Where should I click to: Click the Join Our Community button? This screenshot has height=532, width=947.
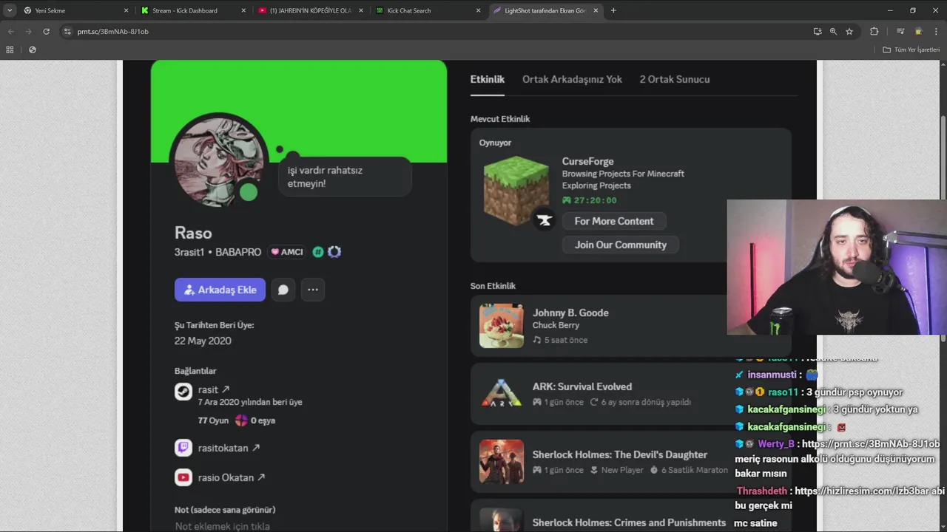tap(621, 245)
